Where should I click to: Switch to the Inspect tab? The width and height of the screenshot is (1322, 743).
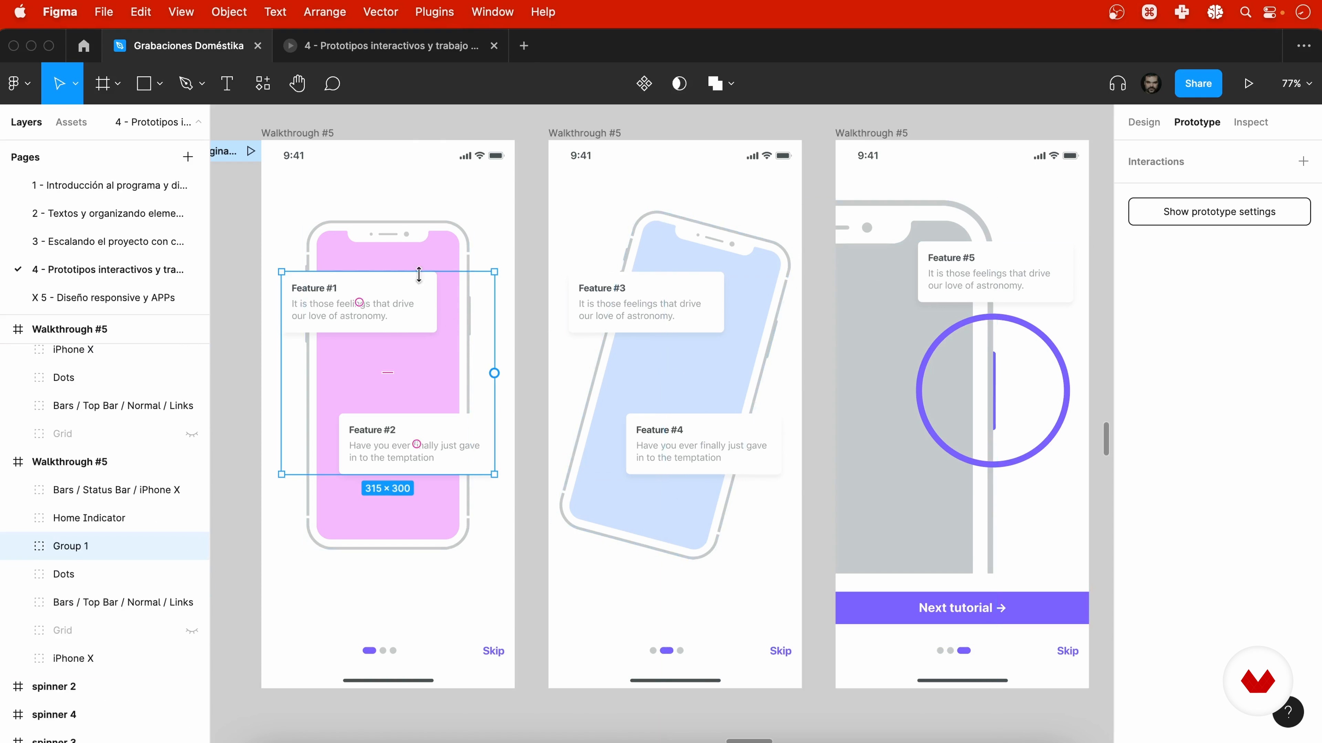[x=1251, y=122]
